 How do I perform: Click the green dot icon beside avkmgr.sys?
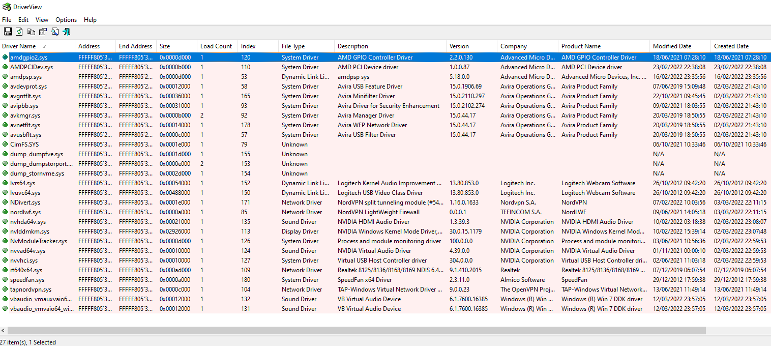pos(5,116)
